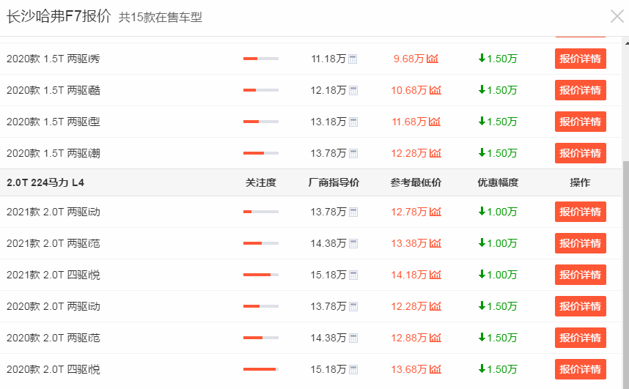Select model name 2020款 2.0T 两驱i范
This screenshot has width=629, height=389.
pyautogui.click(x=53, y=338)
